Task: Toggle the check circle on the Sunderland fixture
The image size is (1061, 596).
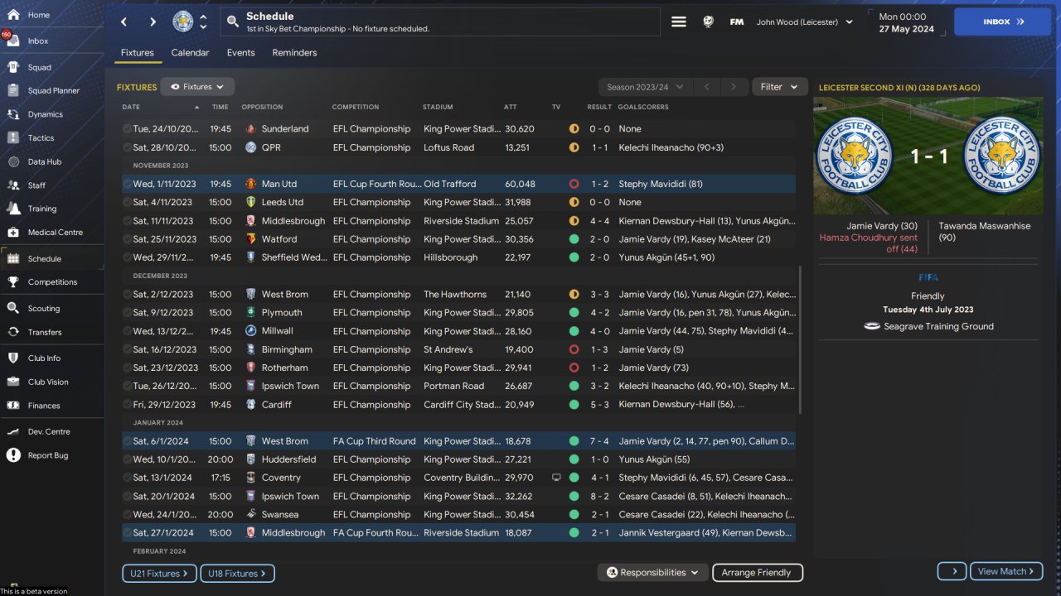Action: pos(127,129)
